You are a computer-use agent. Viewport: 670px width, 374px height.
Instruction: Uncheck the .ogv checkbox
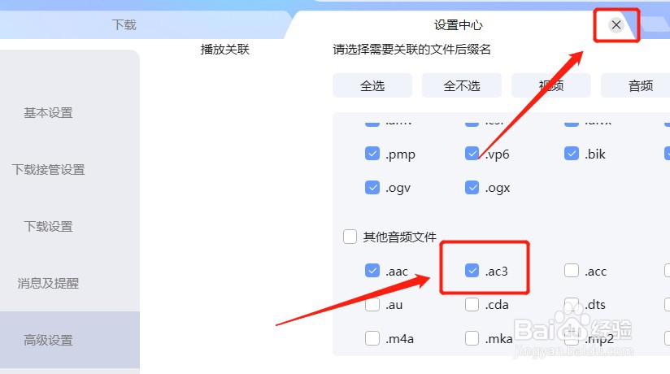[372, 187]
